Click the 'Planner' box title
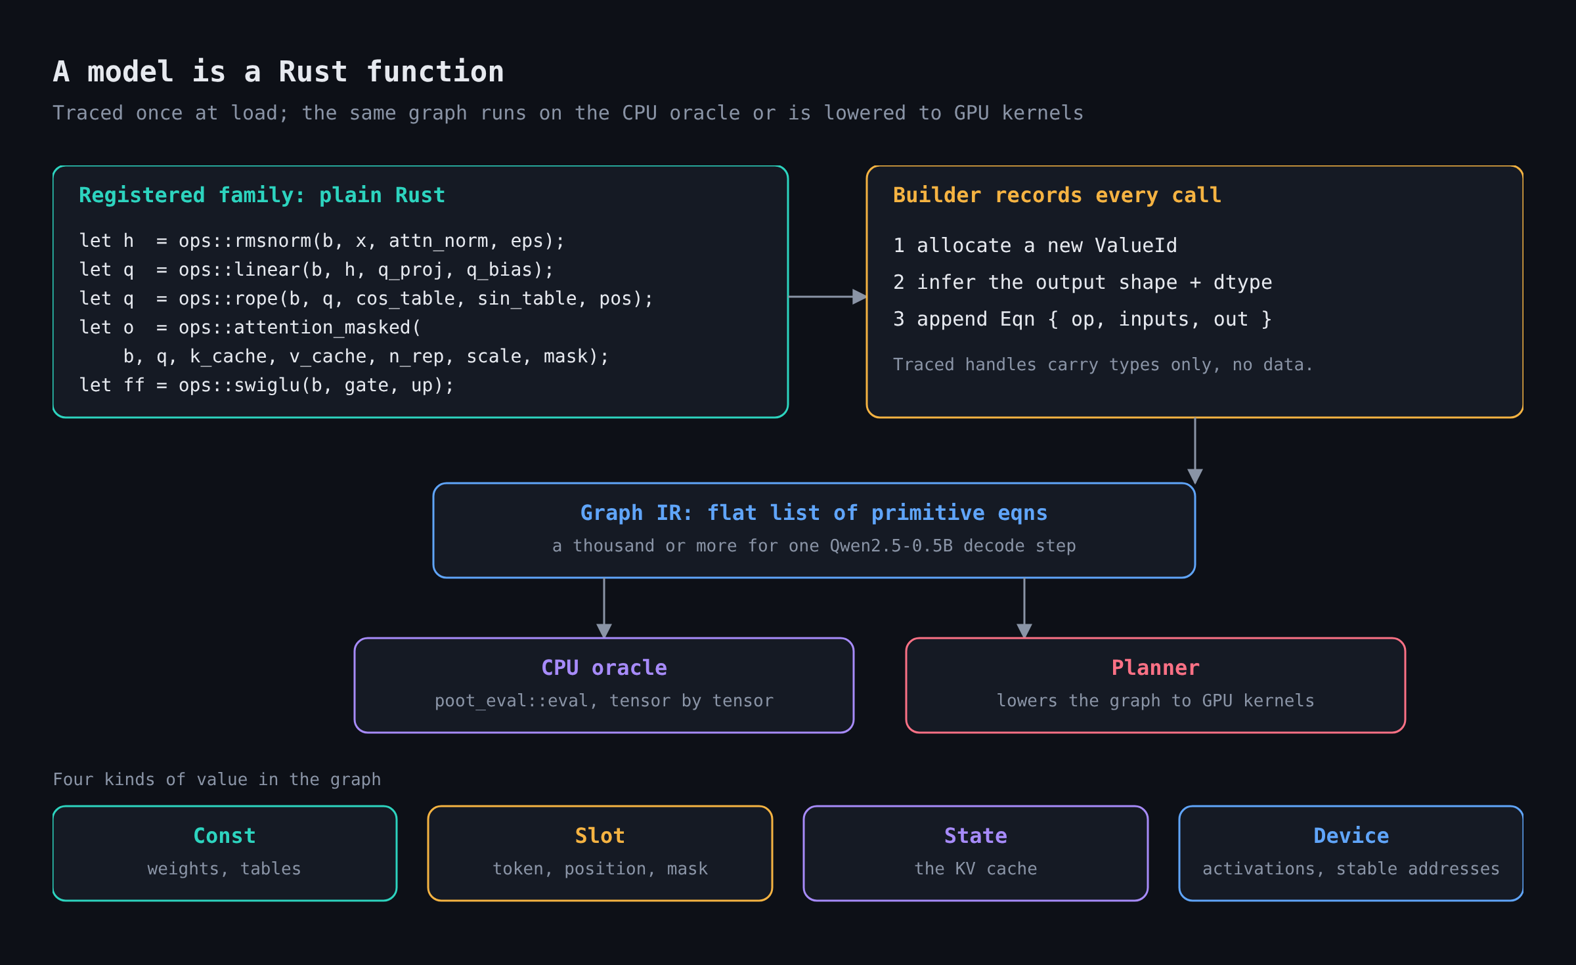 click(x=1156, y=668)
